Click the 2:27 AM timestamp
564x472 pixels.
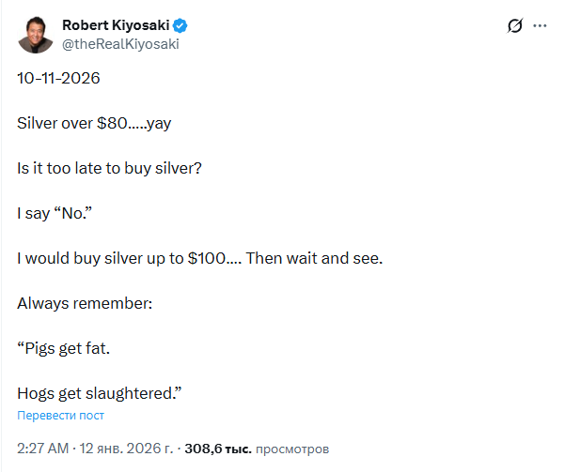42,449
